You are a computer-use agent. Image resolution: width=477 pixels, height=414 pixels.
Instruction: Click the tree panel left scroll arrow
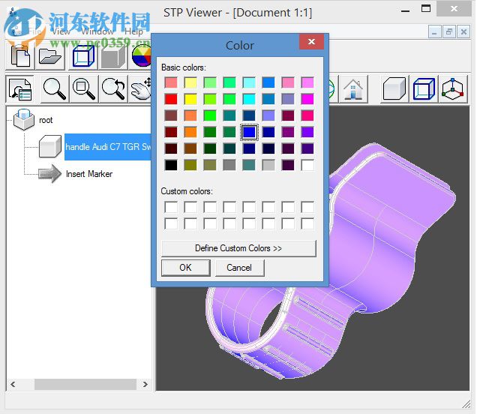click(x=13, y=384)
